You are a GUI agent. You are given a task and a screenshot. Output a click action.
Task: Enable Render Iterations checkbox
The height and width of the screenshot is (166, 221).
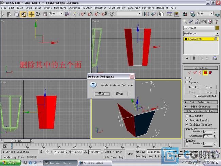pyautogui.click(x=187, y=143)
